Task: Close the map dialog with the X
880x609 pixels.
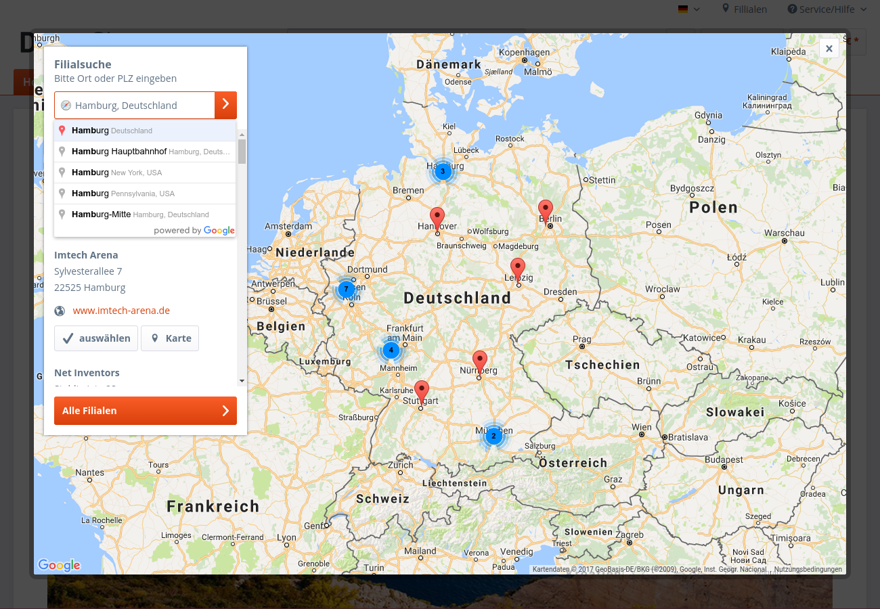Action: [x=829, y=48]
